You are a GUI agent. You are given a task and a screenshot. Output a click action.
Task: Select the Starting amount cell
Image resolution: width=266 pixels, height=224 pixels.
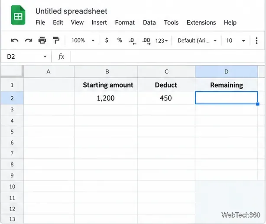[x=106, y=85]
